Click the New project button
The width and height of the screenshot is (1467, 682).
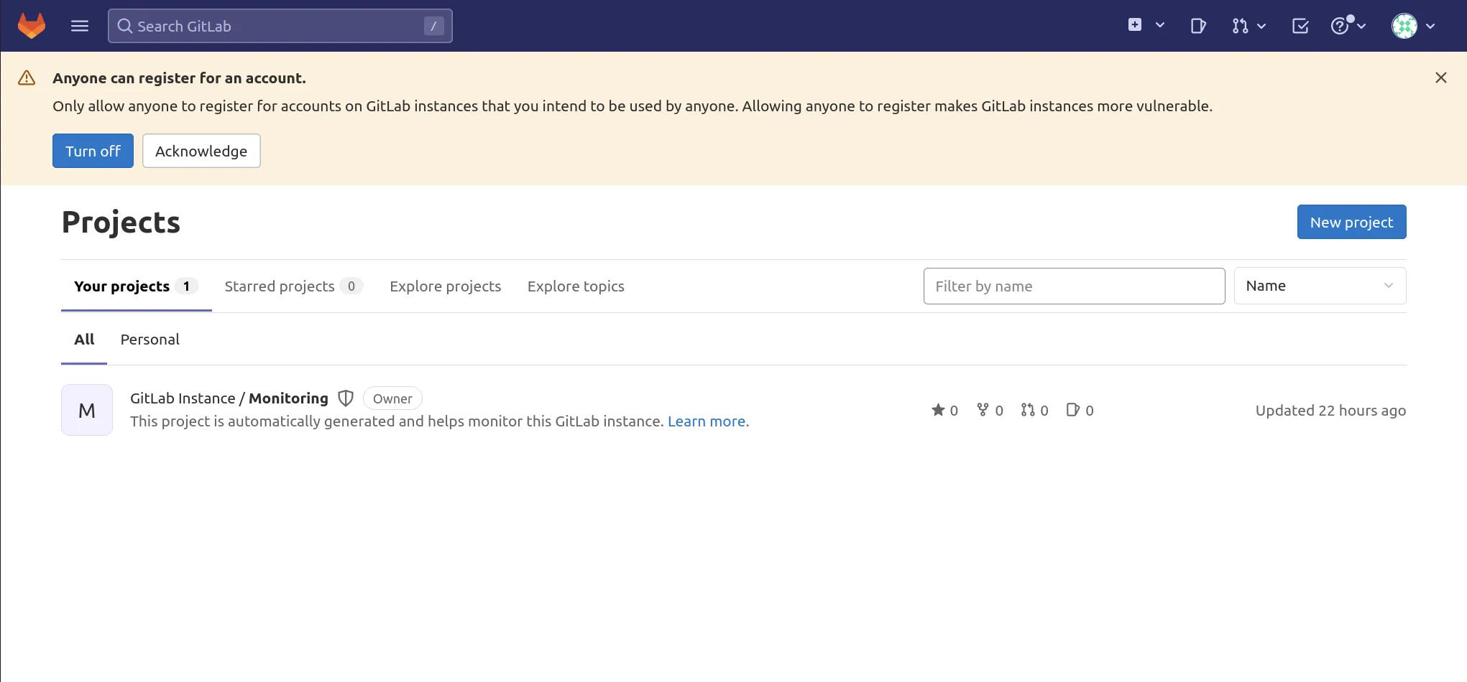1351,222
